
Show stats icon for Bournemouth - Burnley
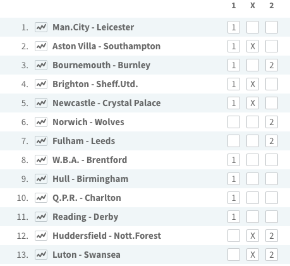pyautogui.click(x=41, y=65)
